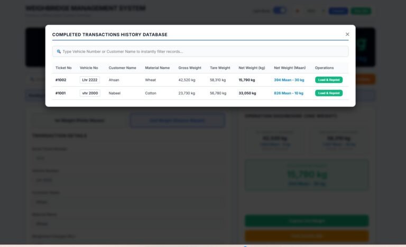Click tare weight 58,310 kg
Viewport: 406px width, 247px height.
tap(218, 80)
